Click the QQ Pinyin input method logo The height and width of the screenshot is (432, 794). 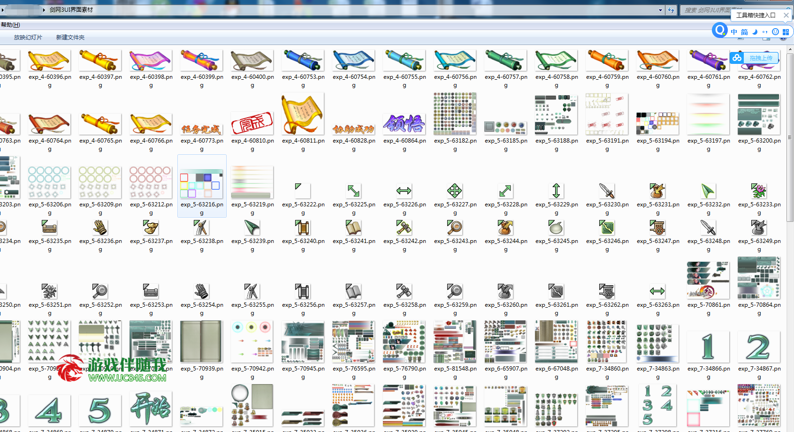(720, 30)
